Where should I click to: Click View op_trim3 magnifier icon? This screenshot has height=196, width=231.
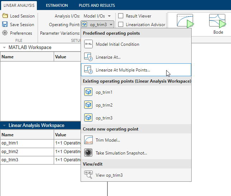pyautogui.click(x=88, y=175)
